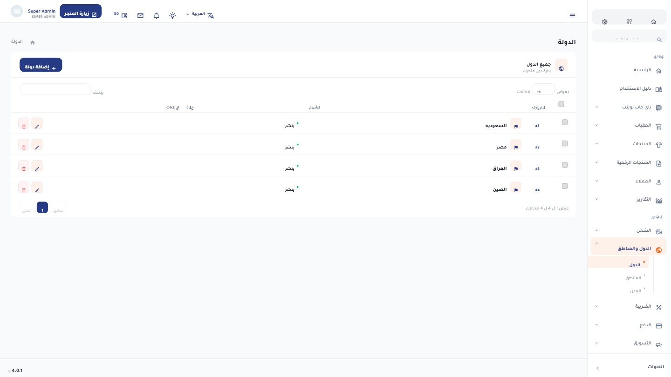Viewport: 671px width, 377px height.
Task: Click the sidebar home icon at top
Action: click(x=654, y=22)
